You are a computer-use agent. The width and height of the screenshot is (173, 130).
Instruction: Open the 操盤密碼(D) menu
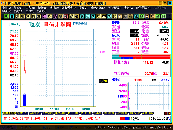pyautogui.click(x=97, y=8)
